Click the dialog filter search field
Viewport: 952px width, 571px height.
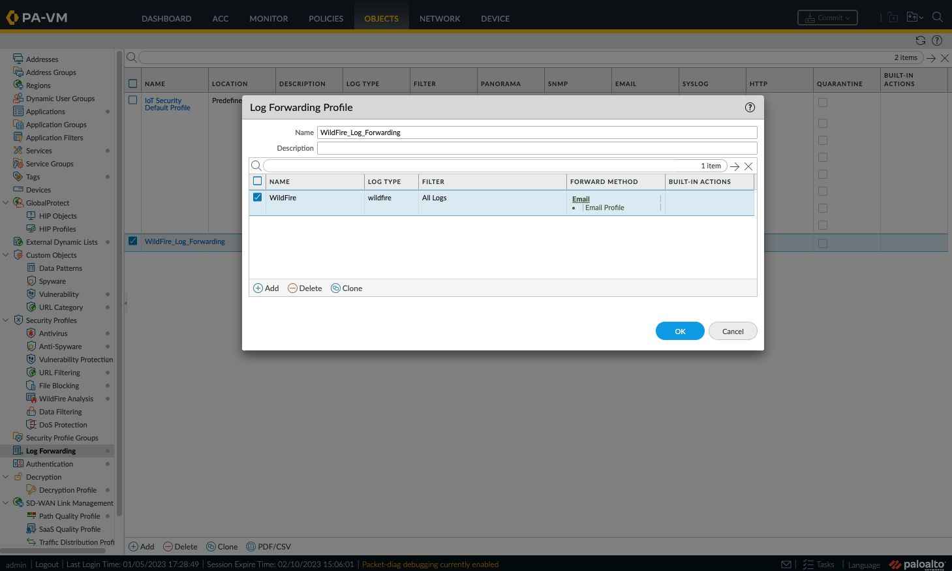coord(495,166)
